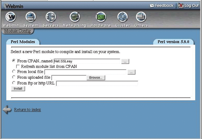Open the Module Config tab
The height and width of the screenshot is (139, 202).
18,31
